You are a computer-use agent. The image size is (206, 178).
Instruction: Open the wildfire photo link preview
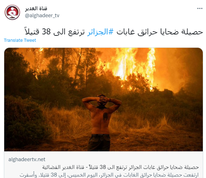tap(104, 100)
